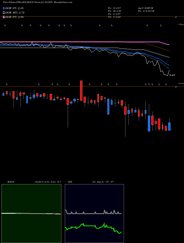Select the 'Pre L:' low price text
The height and width of the screenshot is (243, 184).
(x=114, y=14)
